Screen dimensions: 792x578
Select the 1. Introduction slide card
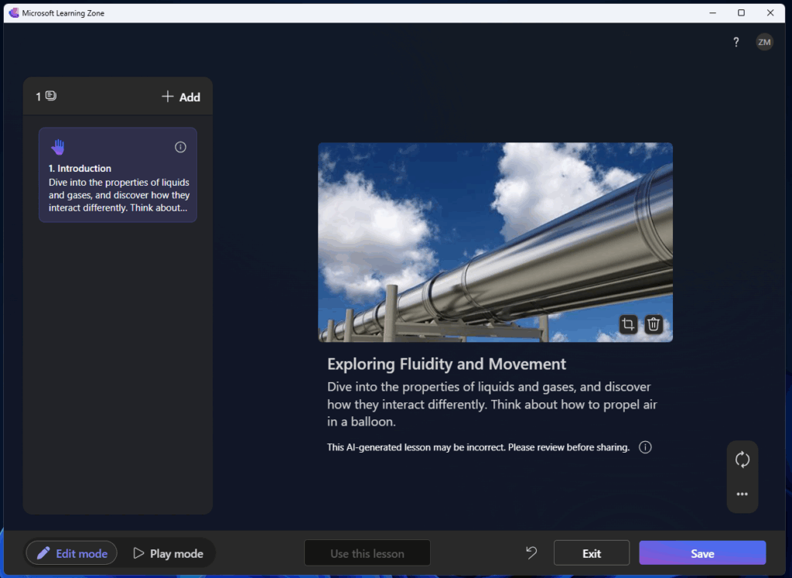tap(118, 175)
